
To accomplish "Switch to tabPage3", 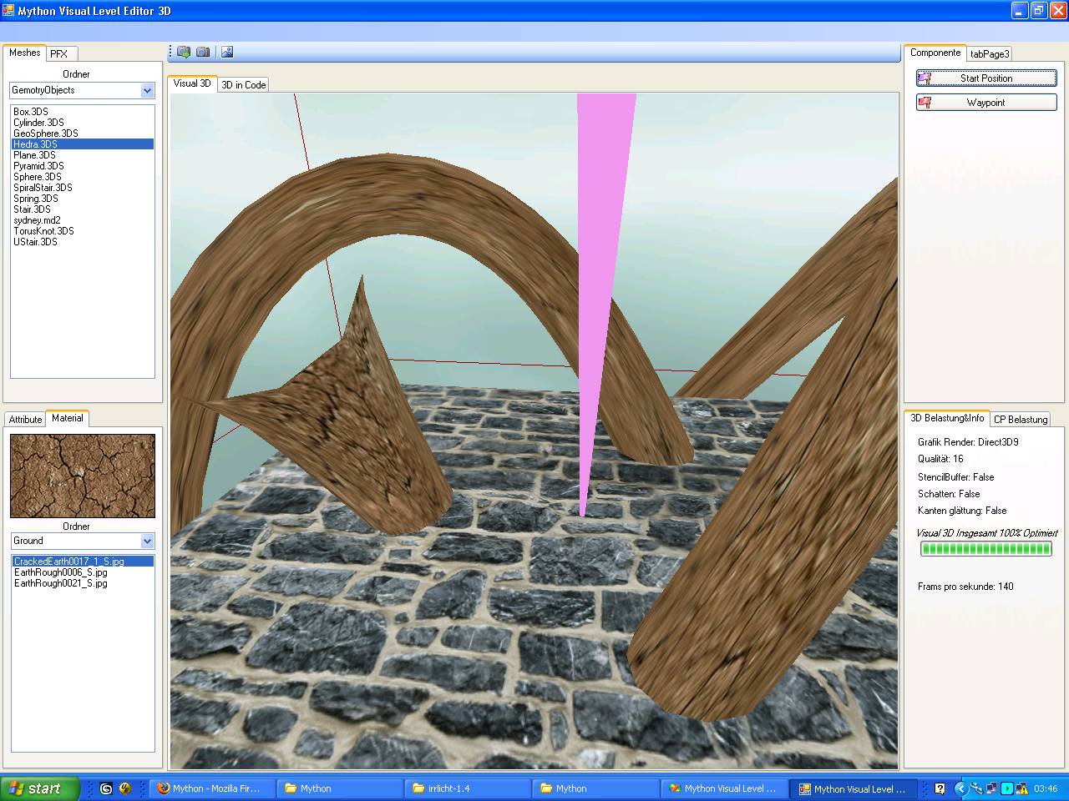I will click(990, 54).
